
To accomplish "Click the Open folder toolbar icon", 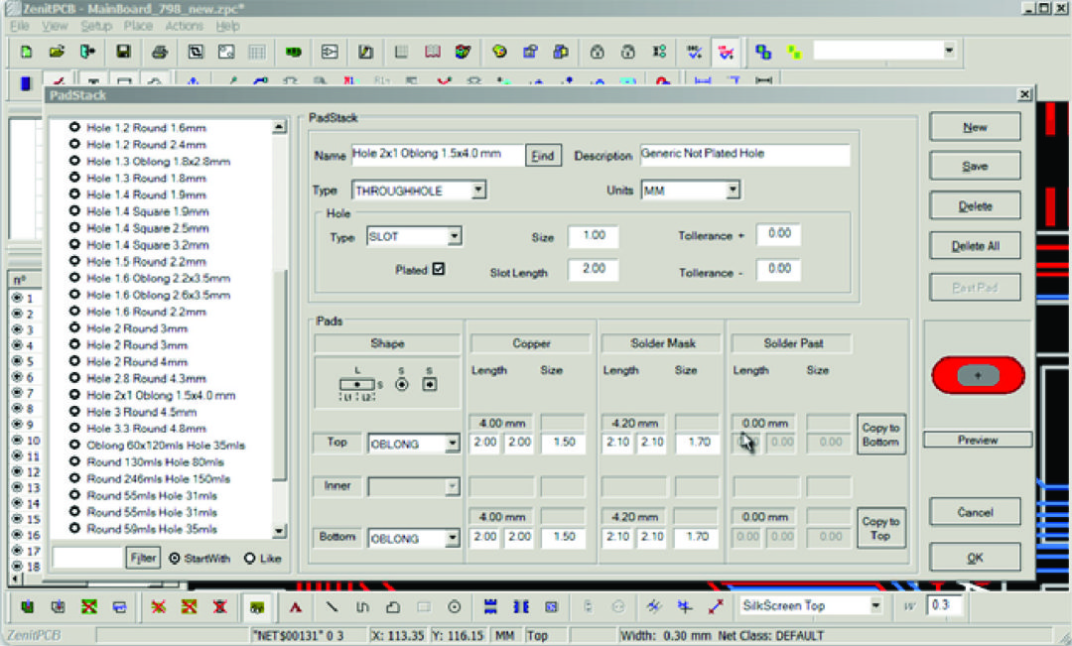I will 57,52.
